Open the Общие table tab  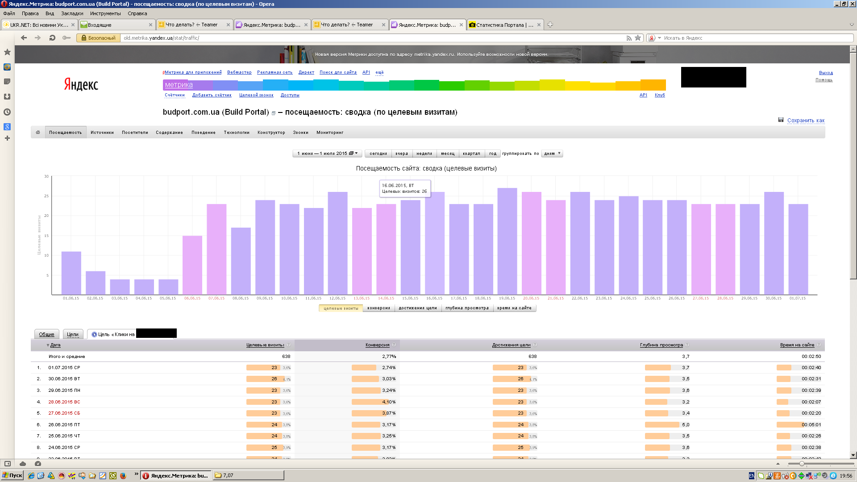coord(46,334)
